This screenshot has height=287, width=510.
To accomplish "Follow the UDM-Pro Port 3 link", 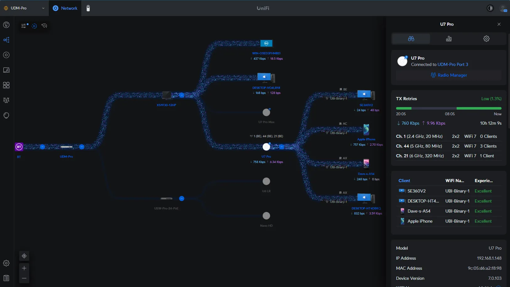I will point(454,64).
